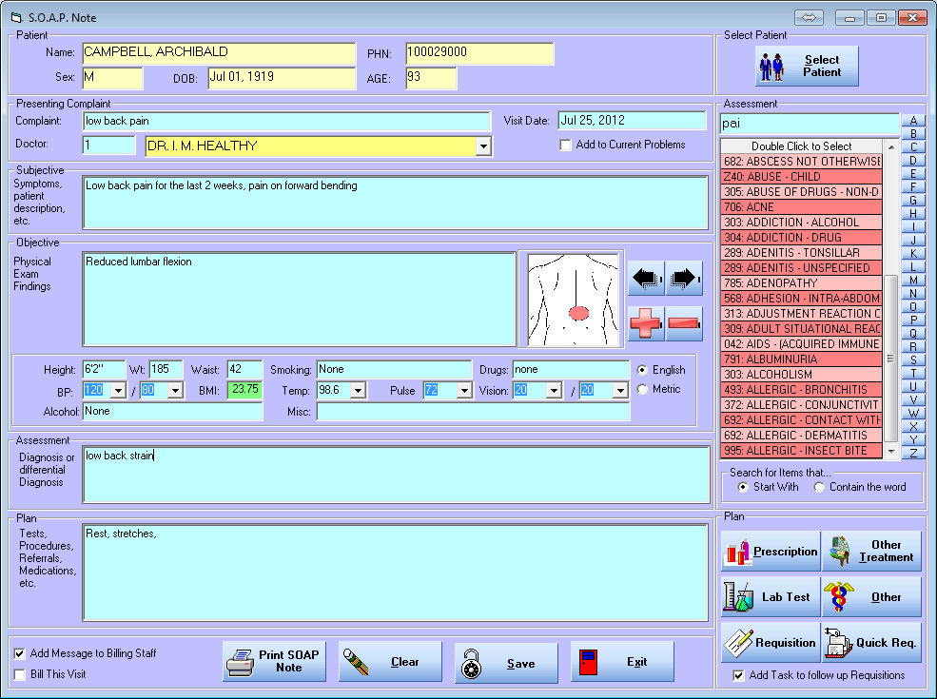This screenshot has width=937, height=699.
Task: Open the Other Treatment screen
Action: [871, 552]
